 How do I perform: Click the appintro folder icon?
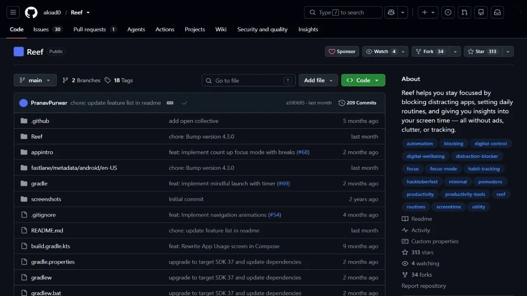point(24,152)
